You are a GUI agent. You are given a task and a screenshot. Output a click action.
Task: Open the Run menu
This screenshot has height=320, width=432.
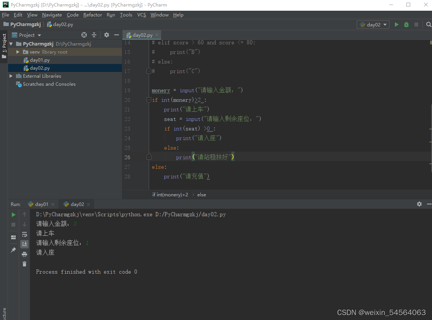pos(111,15)
